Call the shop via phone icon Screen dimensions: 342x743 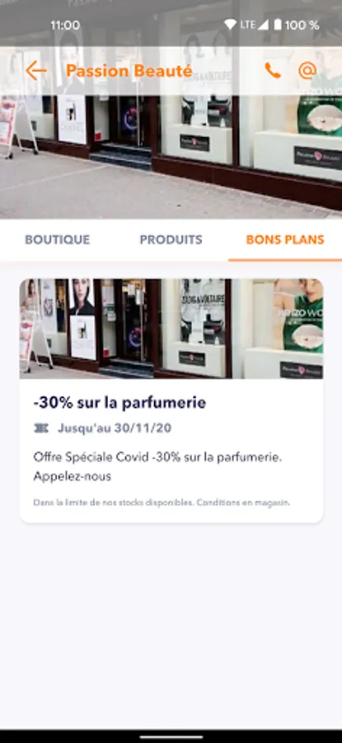[x=273, y=71]
